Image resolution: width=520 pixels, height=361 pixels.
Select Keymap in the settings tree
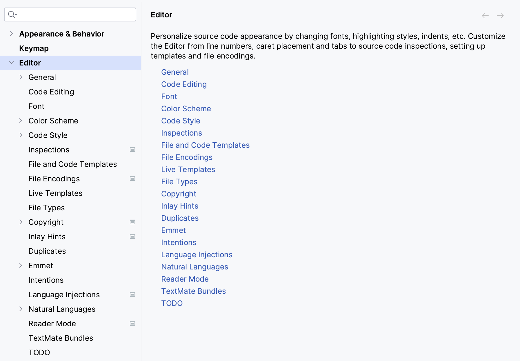[x=34, y=48]
